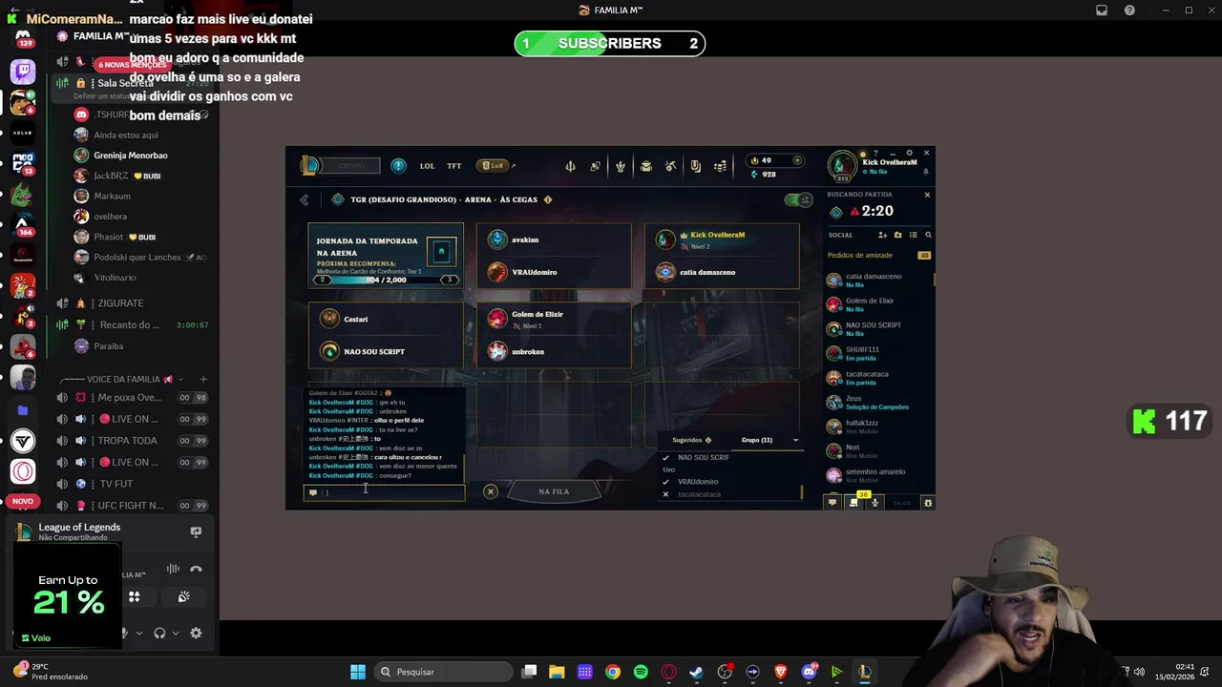Join the TROPA TODA voice channel
This screenshot has height=687, width=1222.
[134, 441]
